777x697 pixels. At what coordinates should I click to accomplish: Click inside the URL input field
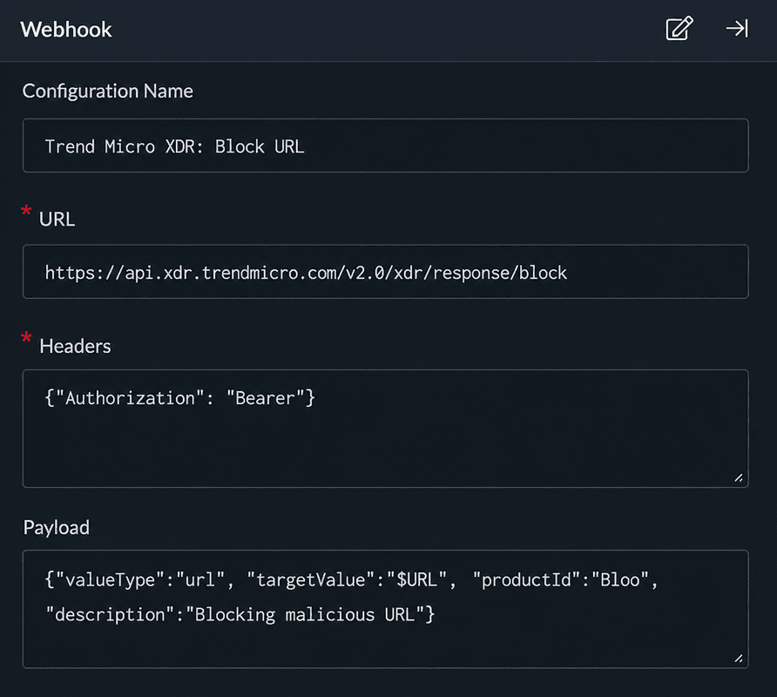[x=386, y=272]
